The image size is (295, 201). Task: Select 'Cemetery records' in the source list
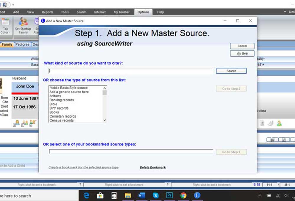tap(76, 116)
